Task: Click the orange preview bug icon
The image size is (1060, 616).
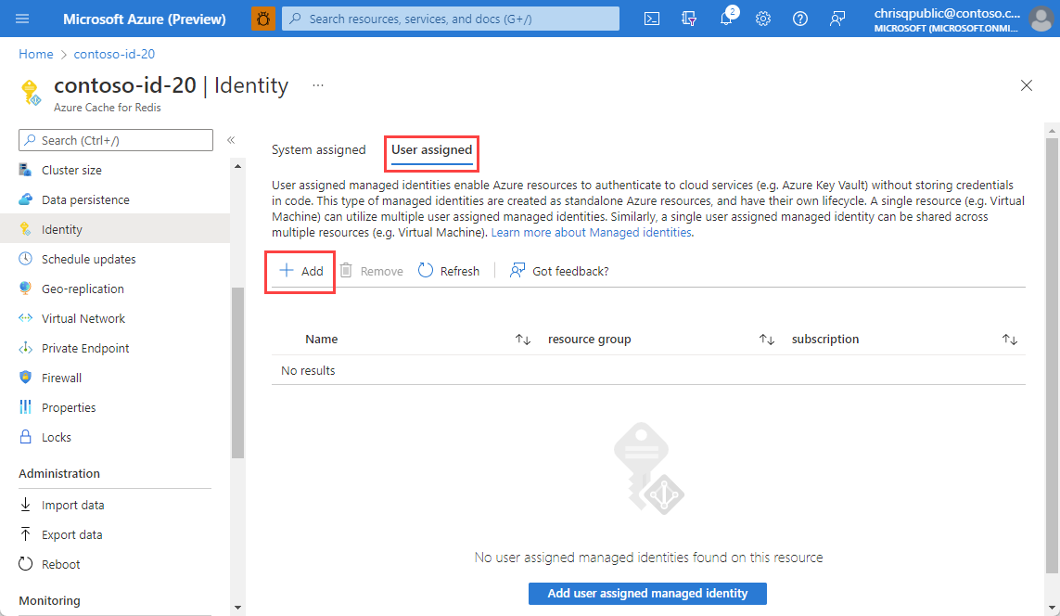Action: pos(263,19)
